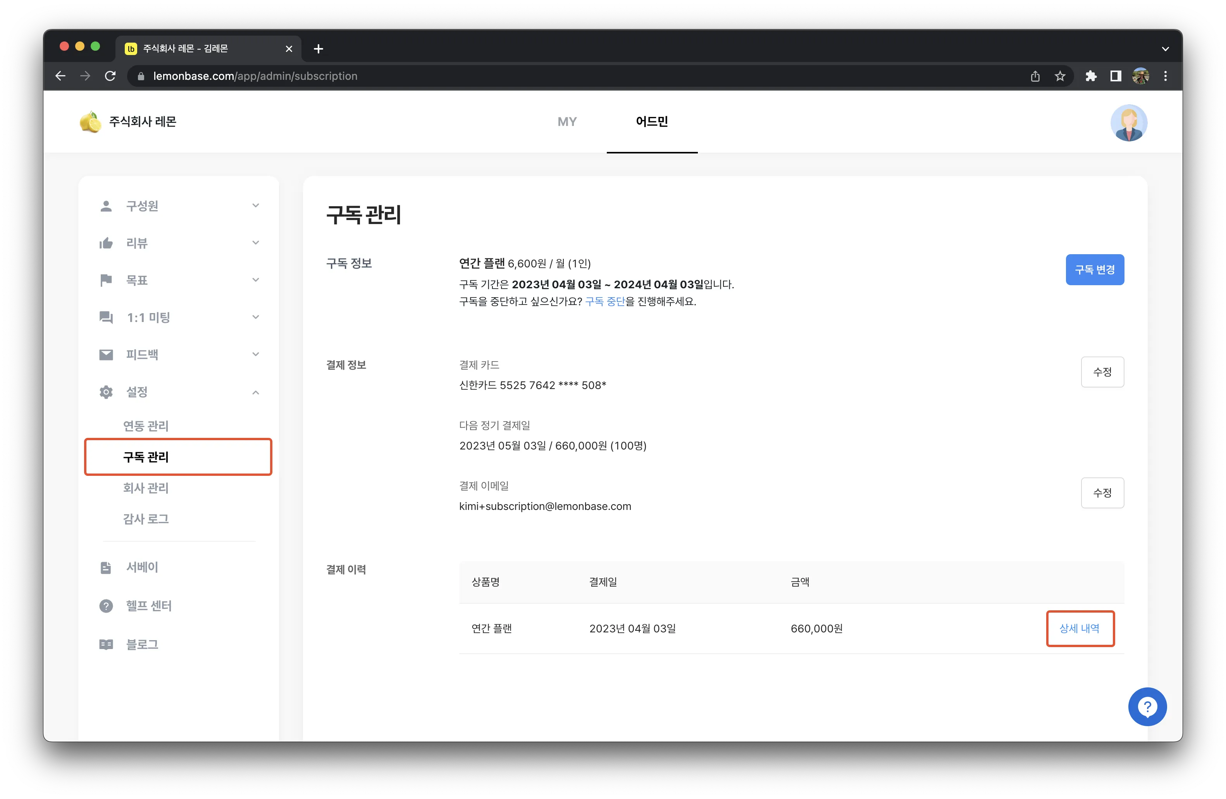Screen dimensions: 1226x799
Task: Toggle the browser side panel icon
Action: pyautogui.click(x=1115, y=76)
